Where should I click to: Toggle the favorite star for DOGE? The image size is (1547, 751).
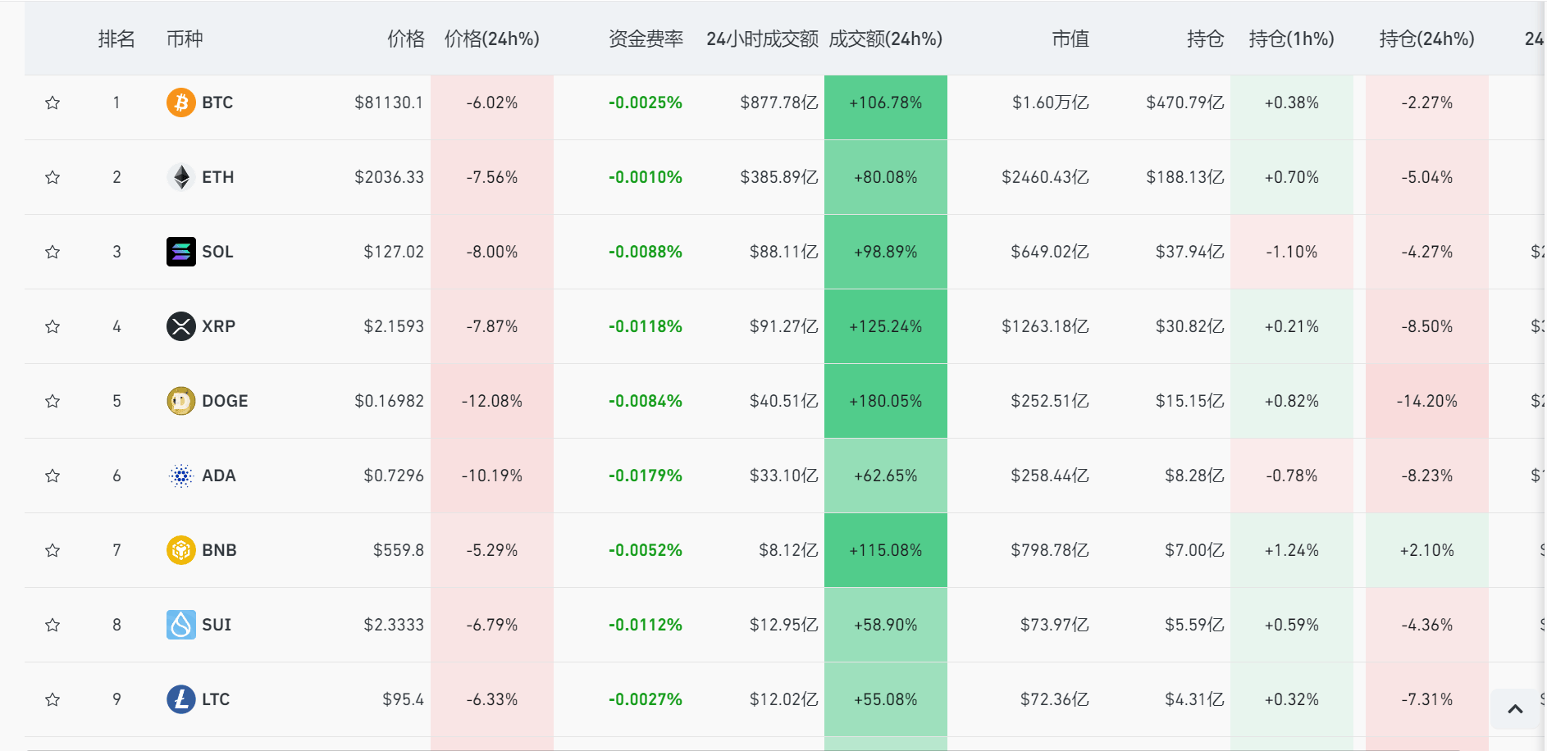[x=52, y=401]
